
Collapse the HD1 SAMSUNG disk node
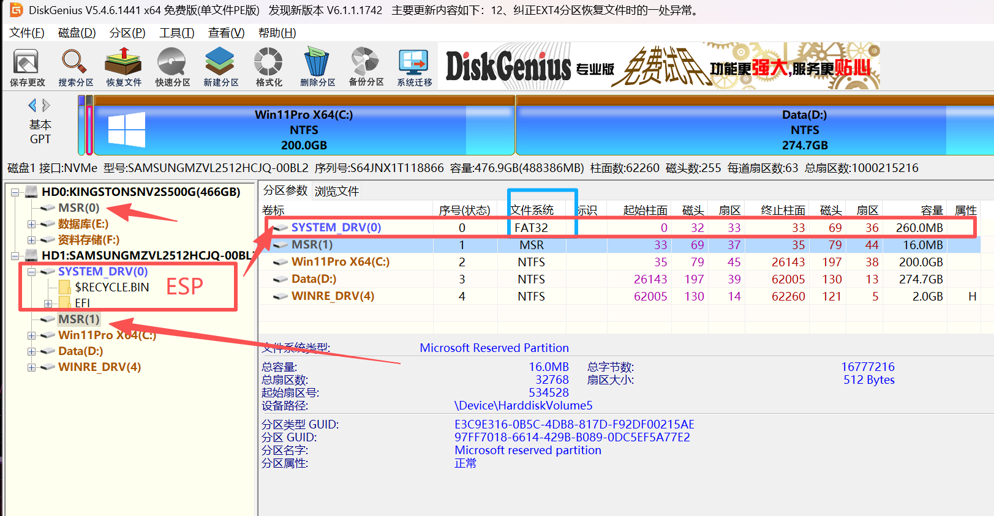pos(15,255)
